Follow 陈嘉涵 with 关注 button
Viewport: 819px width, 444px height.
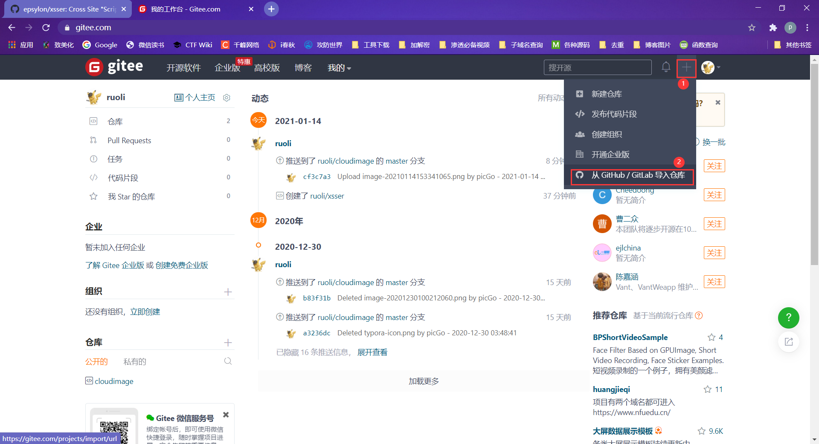coord(714,282)
